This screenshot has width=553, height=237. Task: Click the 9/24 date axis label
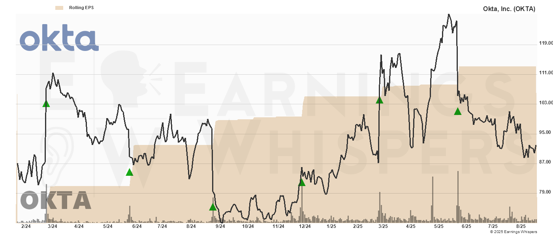point(220,226)
